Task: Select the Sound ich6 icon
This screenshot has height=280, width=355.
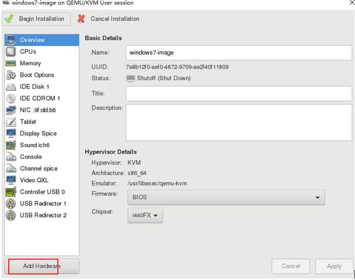Action: (11, 145)
